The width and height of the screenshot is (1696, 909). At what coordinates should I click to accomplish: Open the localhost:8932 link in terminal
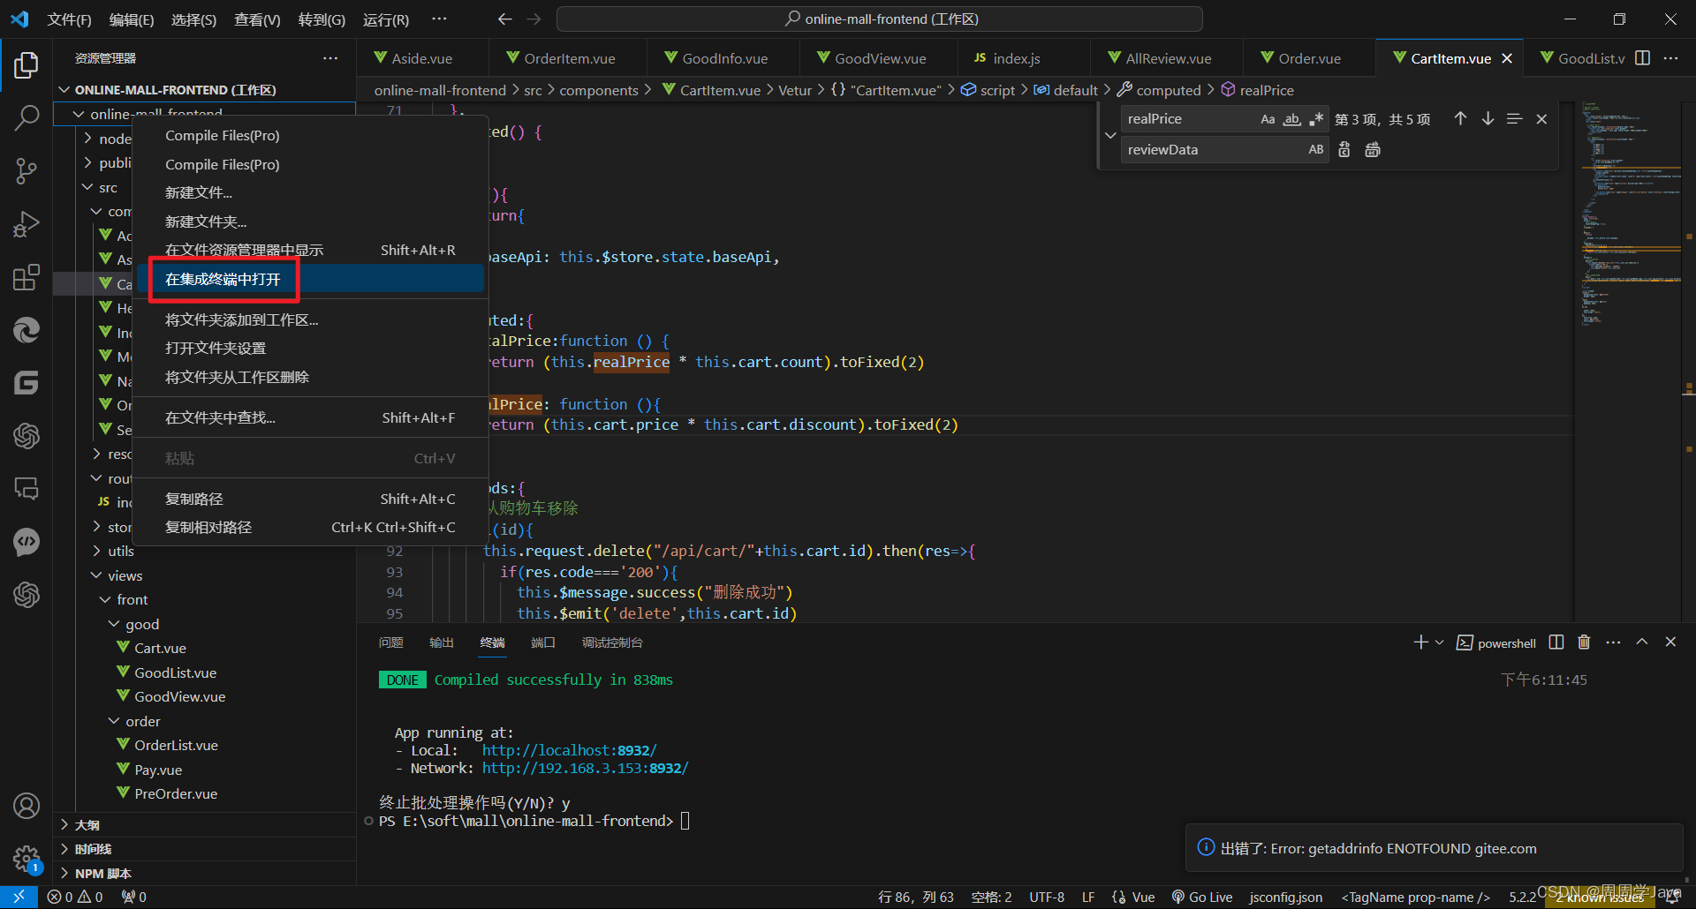click(569, 750)
